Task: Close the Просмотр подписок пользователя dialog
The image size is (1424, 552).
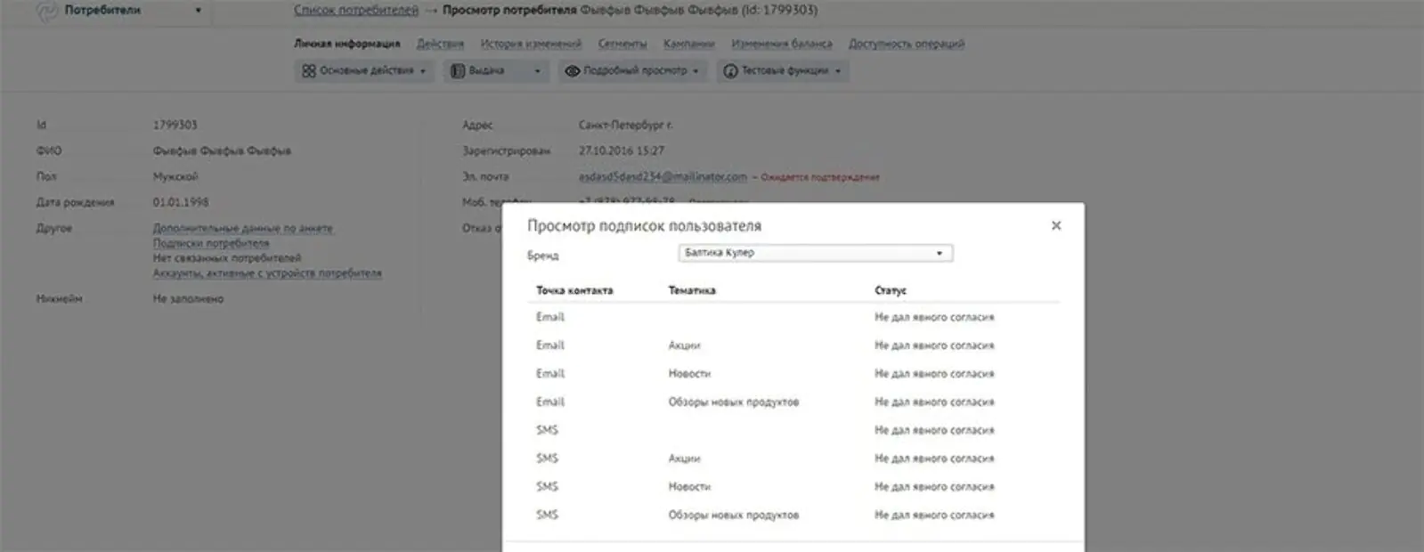Action: pyautogui.click(x=1056, y=225)
